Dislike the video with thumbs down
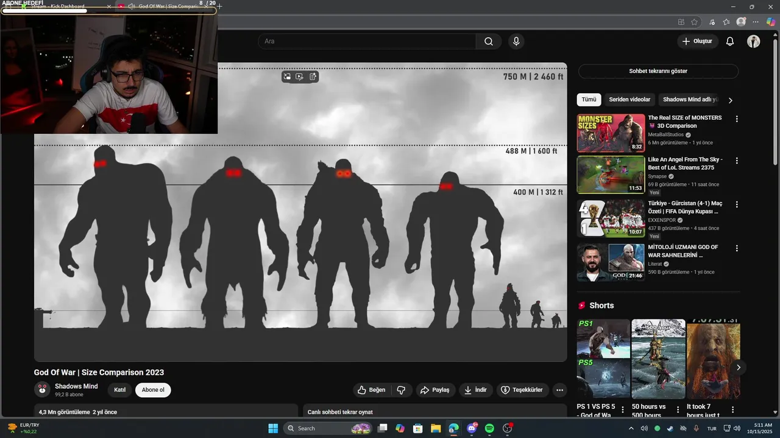This screenshot has width=780, height=438. tap(402, 390)
